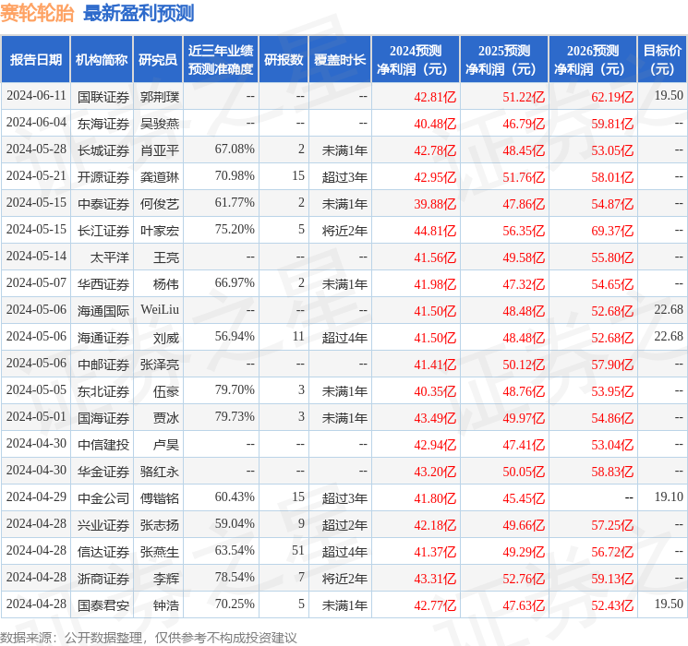
Task: Click the 开源证券 institution cell
Action: (103, 177)
